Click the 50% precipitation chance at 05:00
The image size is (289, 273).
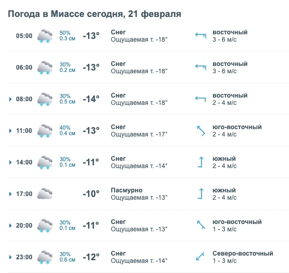(x=65, y=33)
